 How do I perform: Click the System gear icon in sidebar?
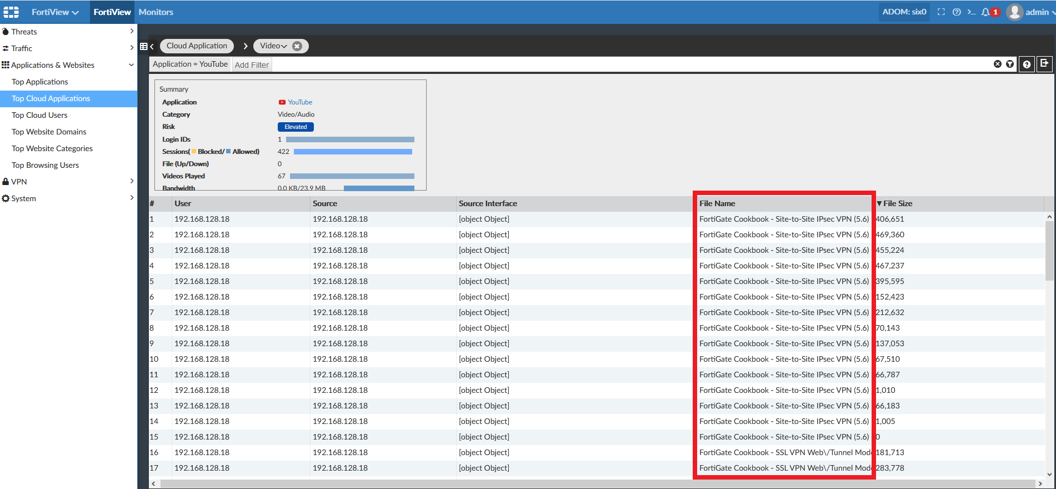6,198
